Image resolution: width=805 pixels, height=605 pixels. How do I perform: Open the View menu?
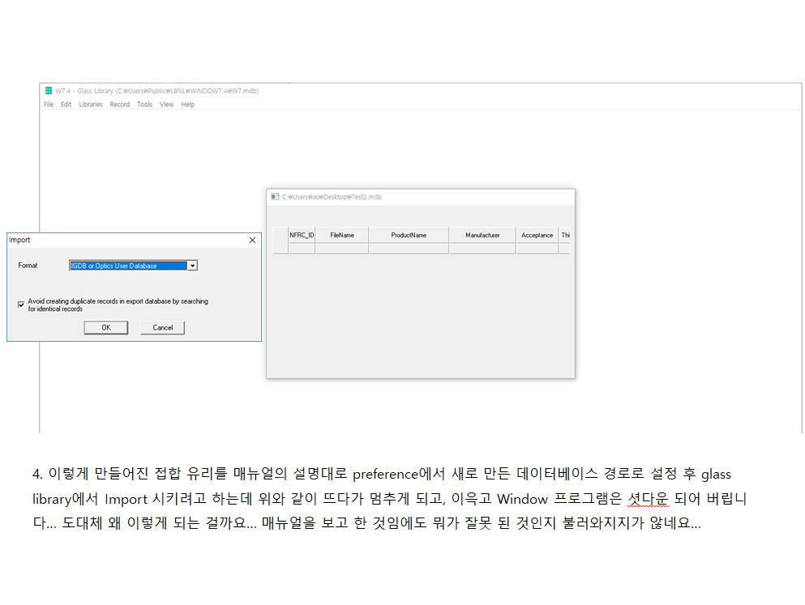(x=166, y=104)
